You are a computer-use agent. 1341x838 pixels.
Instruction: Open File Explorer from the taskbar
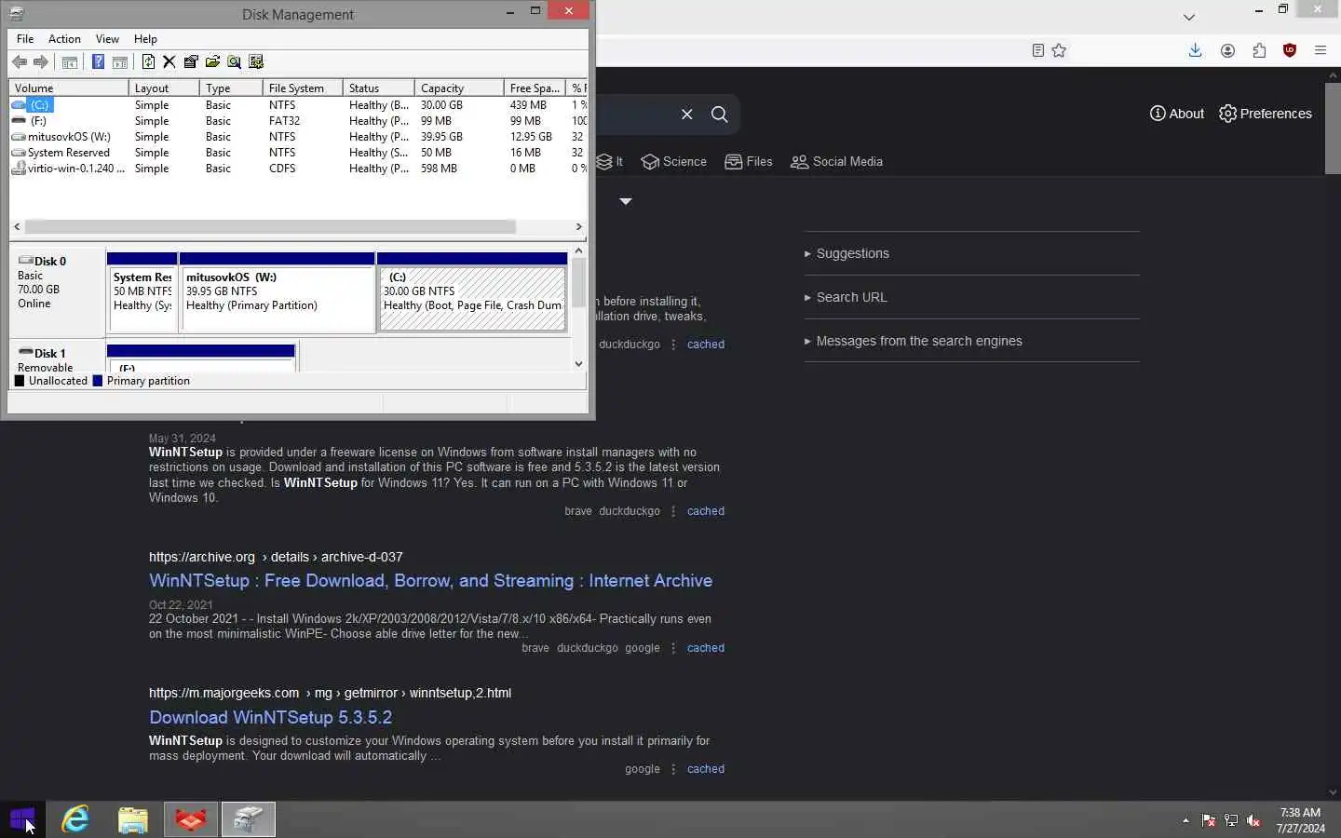pyautogui.click(x=133, y=819)
